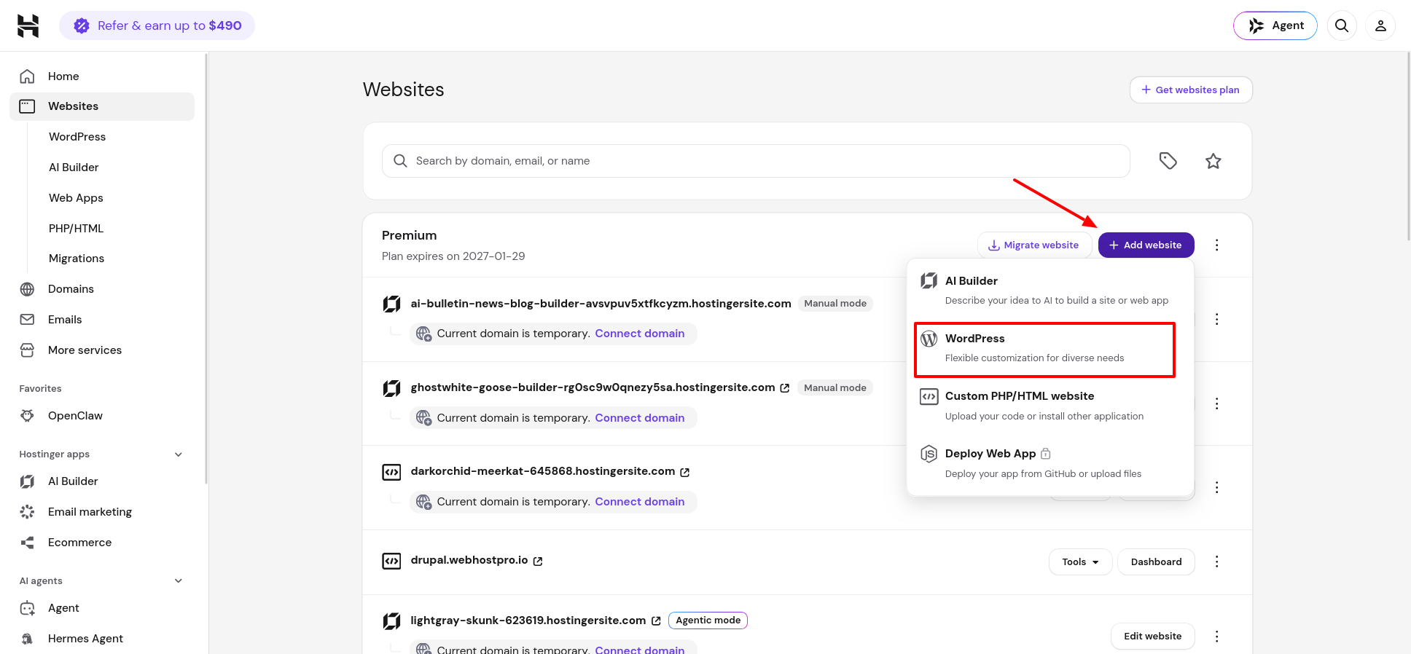This screenshot has height=654, width=1411.
Task: Open three-dot menu for Premium plan
Action: click(1216, 245)
